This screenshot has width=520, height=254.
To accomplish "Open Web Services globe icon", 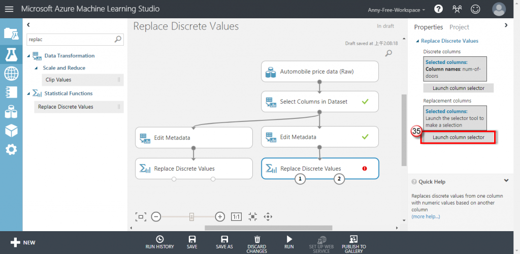I will [x=11, y=73].
